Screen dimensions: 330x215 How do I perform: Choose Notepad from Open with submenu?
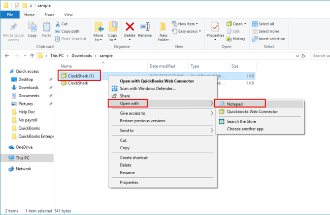coord(235,104)
